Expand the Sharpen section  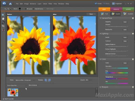(100, 87)
